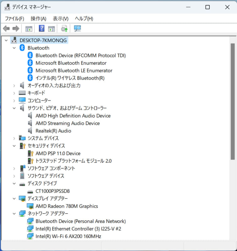The width and height of the screenshot is (237, 251).
Task: Click the speaker icon of Realtek(R) Audio
Action: click(x=30, y=131)
